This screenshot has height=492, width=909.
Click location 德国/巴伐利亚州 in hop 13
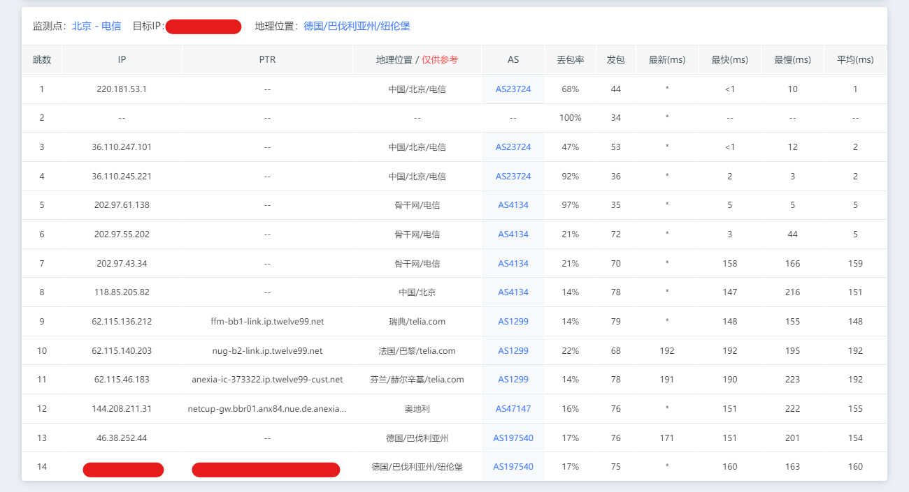click(x=417, y=438)
